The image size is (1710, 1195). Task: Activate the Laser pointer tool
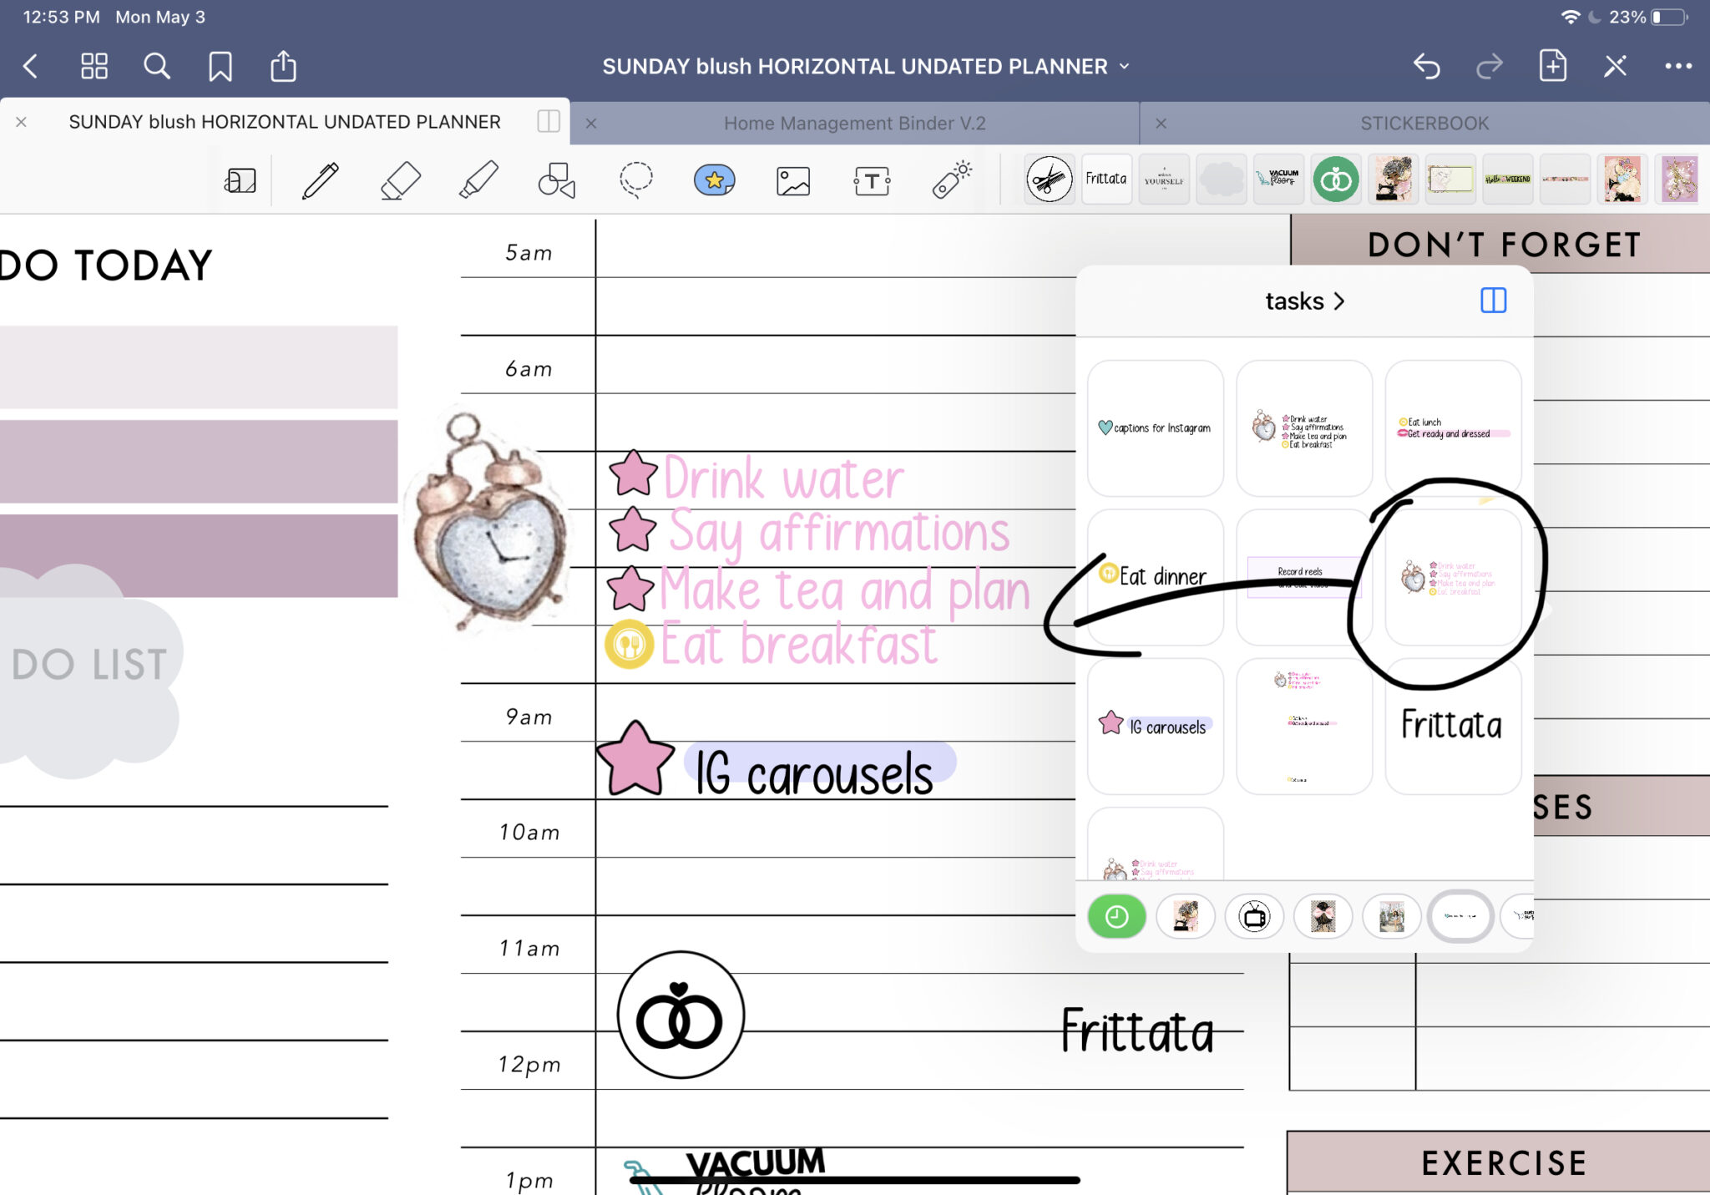click(x=952, y=180)
